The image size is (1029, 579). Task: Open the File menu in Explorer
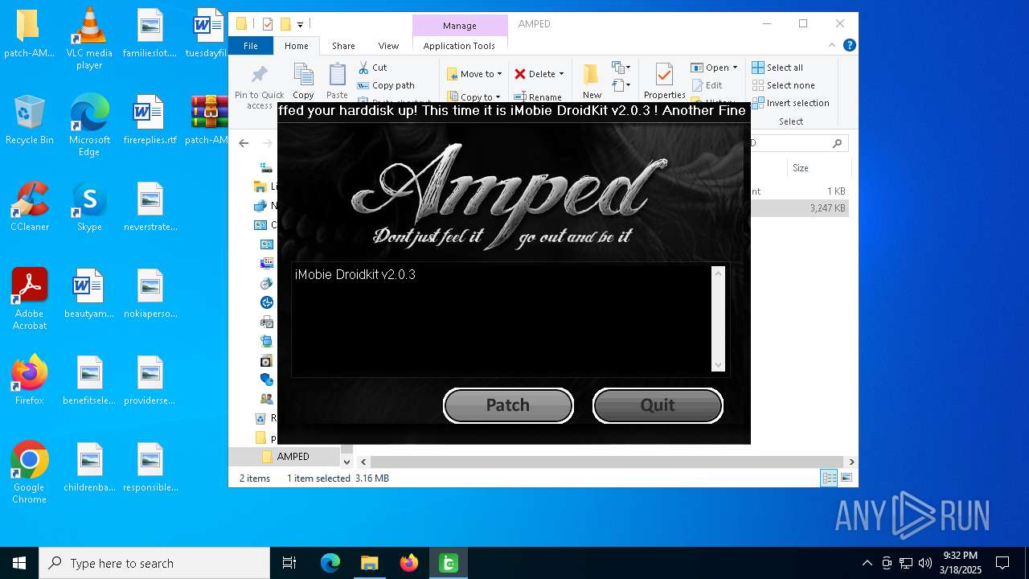click(251, 46)
